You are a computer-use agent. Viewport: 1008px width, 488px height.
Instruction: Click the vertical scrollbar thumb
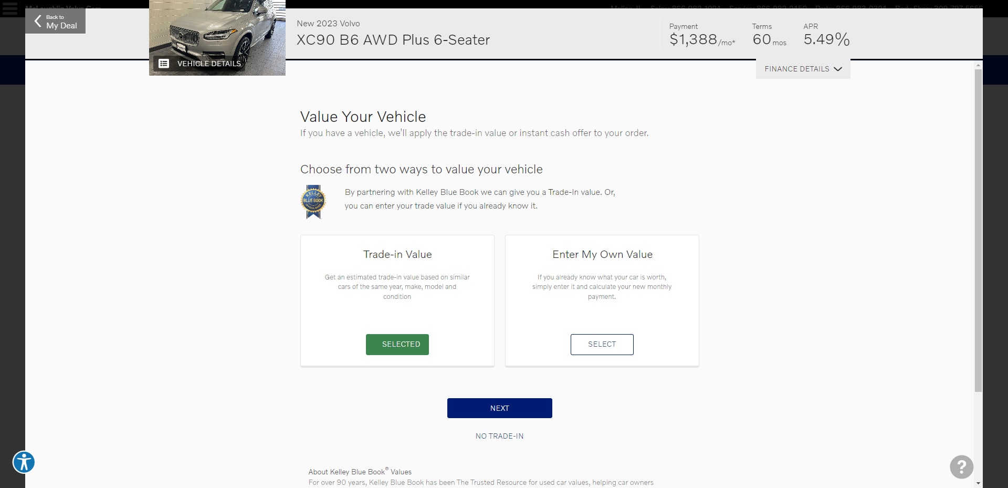978,230
